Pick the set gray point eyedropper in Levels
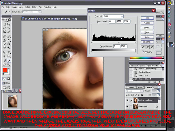The image size is (175, 131). tap(147, 47)
